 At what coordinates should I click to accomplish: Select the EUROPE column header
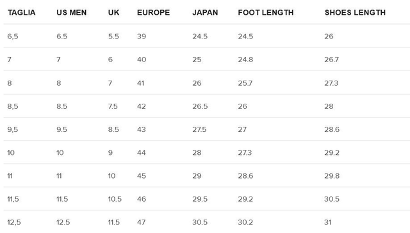click(x=154, y=13)
